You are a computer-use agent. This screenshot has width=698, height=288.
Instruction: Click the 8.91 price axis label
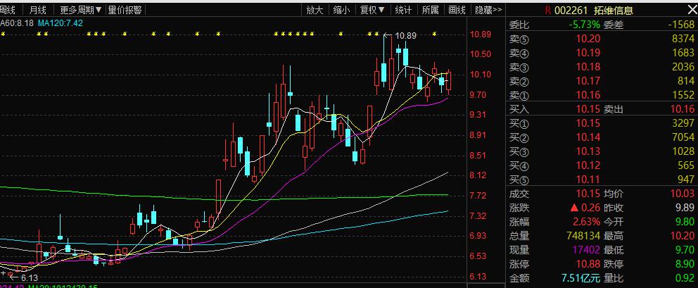point(478,135)
